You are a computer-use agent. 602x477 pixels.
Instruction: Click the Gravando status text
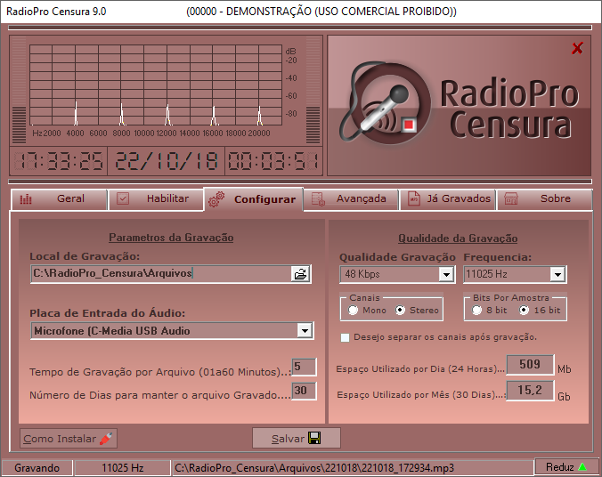pos(37,468)
